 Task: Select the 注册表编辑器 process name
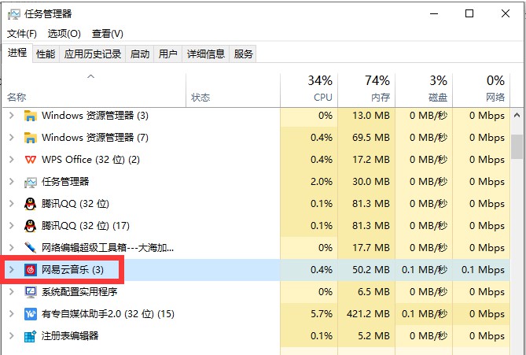70,336
